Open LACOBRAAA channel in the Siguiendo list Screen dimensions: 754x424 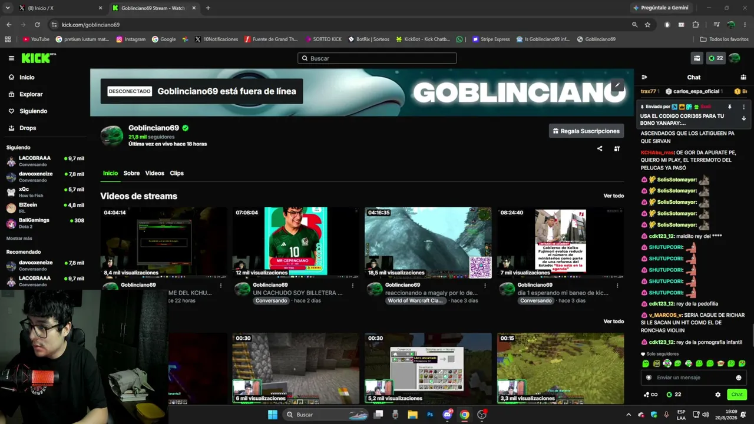coord(45,161)
